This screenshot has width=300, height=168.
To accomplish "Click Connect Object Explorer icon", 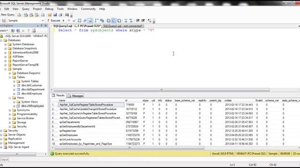I will (13, 31).
